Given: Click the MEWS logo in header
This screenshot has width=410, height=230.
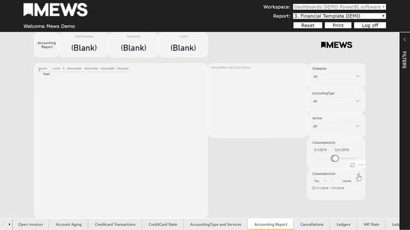Looking at the screenshot, I should point(56,10).
